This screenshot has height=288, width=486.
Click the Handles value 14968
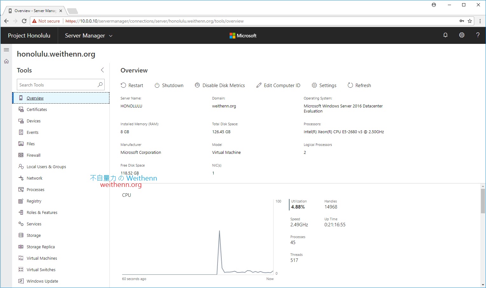point(331,207)
